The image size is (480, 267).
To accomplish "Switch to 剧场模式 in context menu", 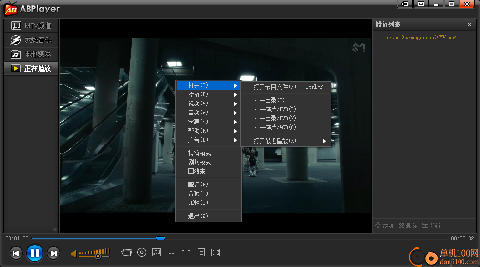I will 209,162.
